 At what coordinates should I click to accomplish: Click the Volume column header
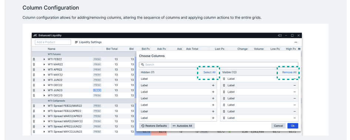click(259, 49)
